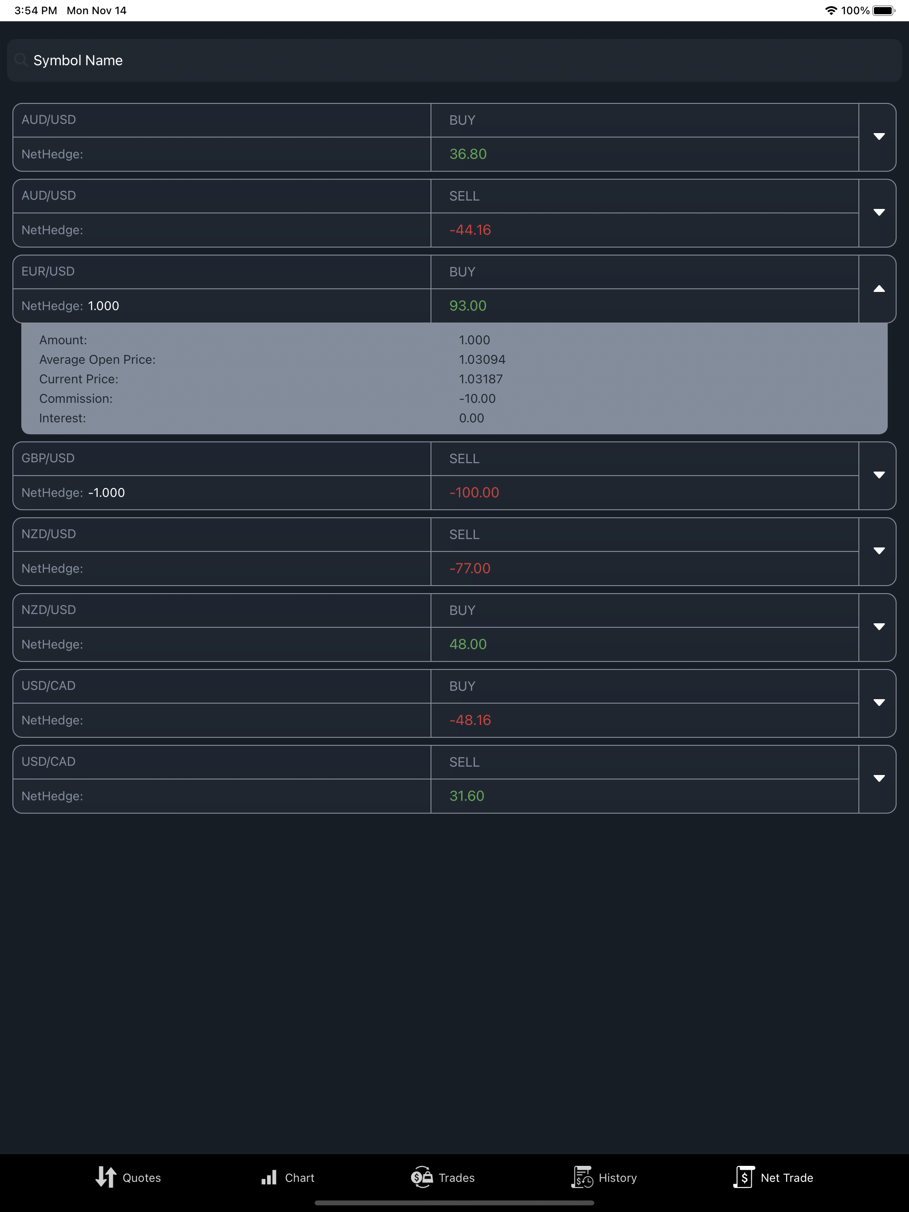Tap the Wi-Fi status icon
The image size is (909, 1212).
pyautogui.click(x=830, y=10)
